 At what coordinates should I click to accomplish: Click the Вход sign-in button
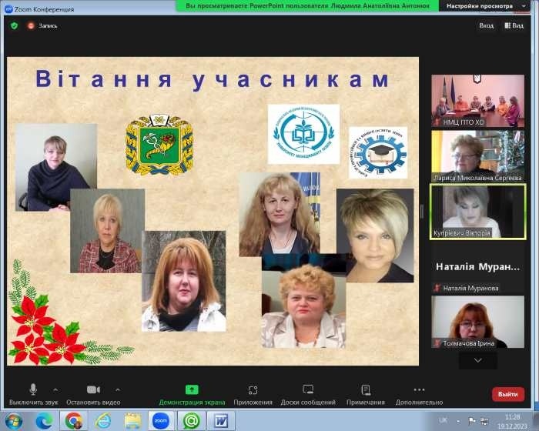486,25
